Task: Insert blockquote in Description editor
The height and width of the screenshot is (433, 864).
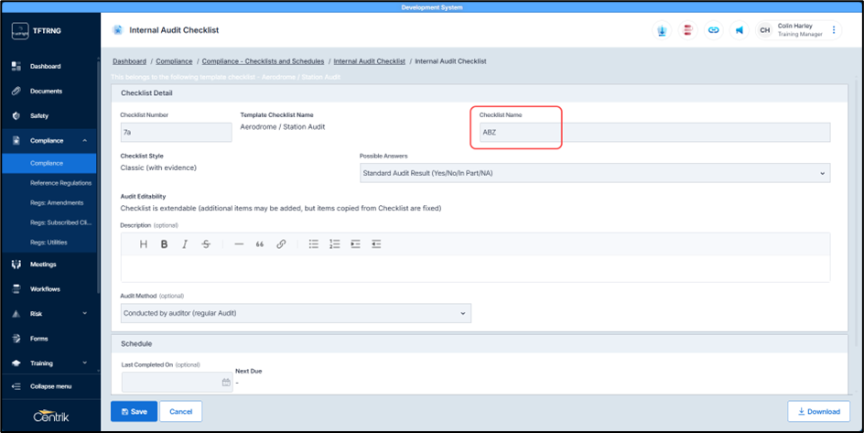Action: pos(260,244)
